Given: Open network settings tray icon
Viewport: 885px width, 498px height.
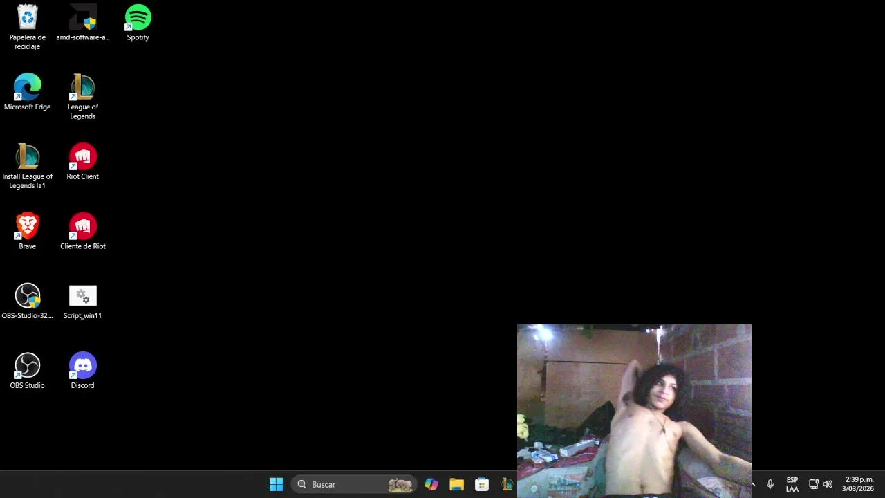Looking at the screenshot, I should pyautogui.click(x=814, y=484).
